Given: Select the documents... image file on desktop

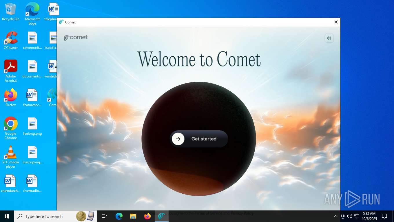Looking at the screenshot, I should (32, 69).
